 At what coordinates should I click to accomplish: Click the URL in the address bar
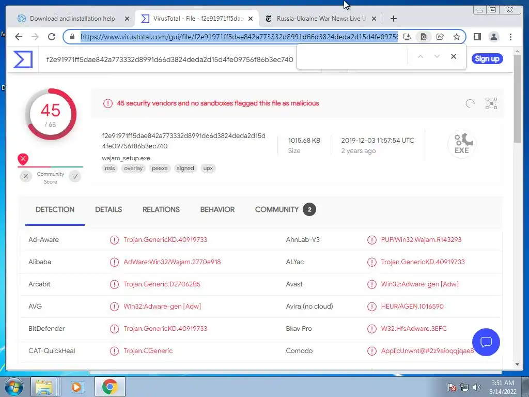tap(239, 37)
